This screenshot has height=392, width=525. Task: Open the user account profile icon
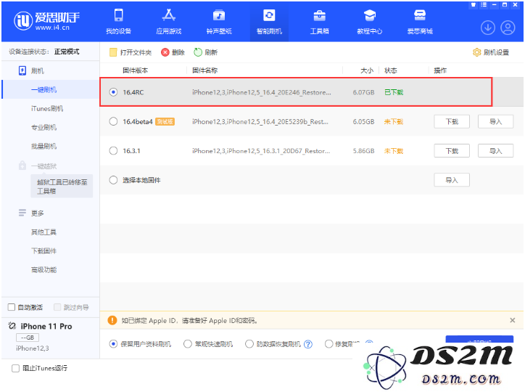tap(508, 28)
